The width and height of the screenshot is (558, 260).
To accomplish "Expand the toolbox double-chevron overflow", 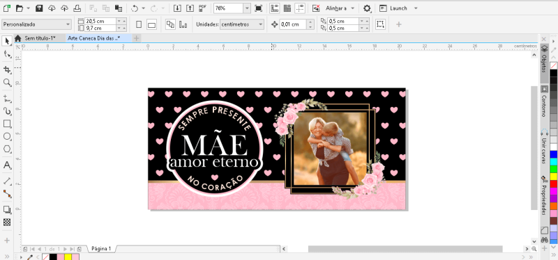I will 7,256.
